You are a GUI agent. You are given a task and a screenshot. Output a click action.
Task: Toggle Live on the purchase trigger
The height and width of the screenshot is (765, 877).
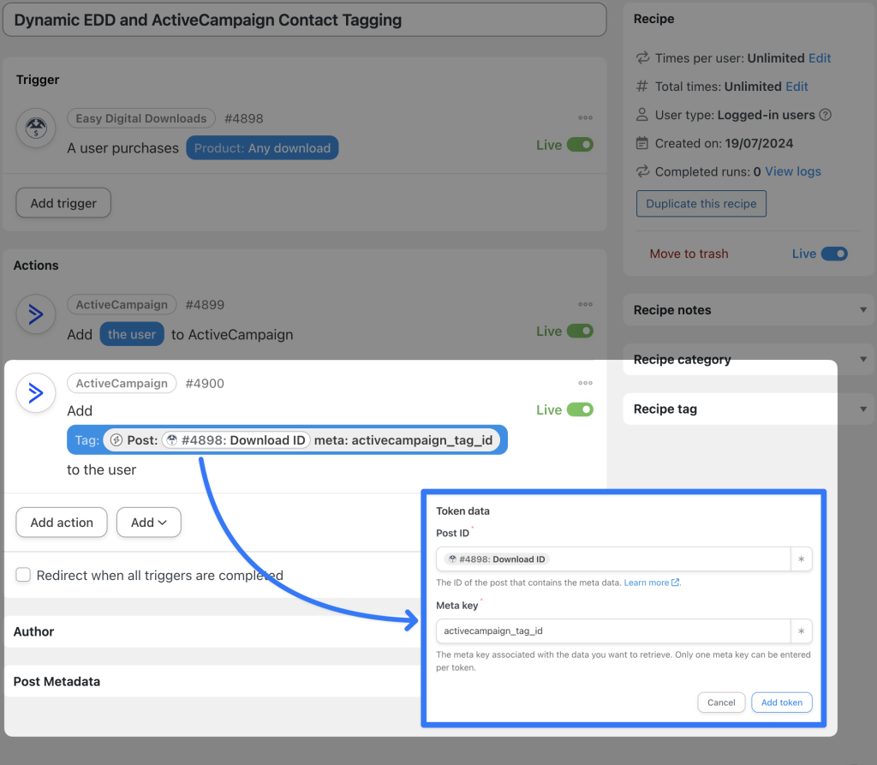pos(582,145)
